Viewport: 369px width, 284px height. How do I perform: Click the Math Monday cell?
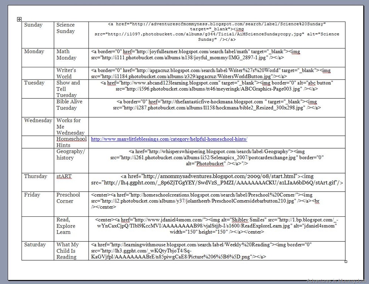pos(71,58)
